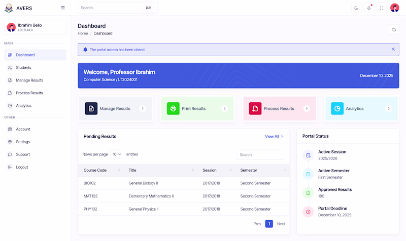The image size is (406, 241).
Task: Click Logout sidebar exit icon
Action: [x=10, y=167]
